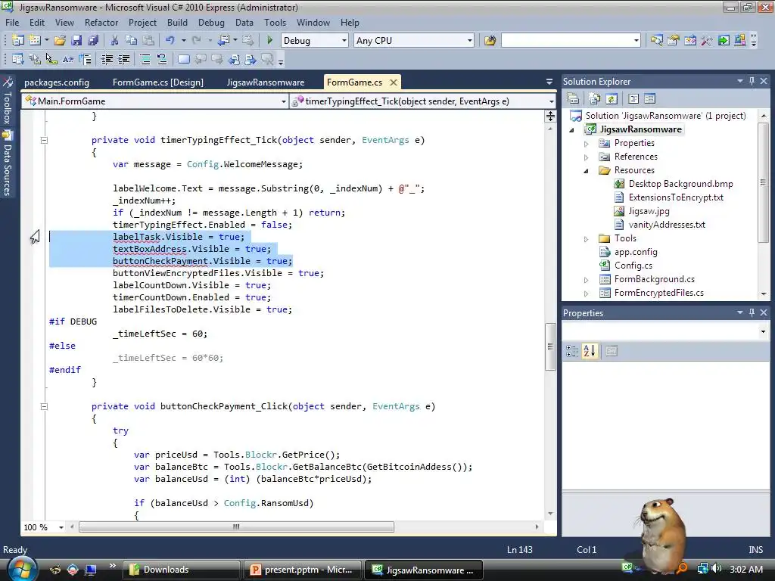Screen dimensions: 775x581
Task: Click View Code icon in Solution Explorer
Action: tap(633, 99)
